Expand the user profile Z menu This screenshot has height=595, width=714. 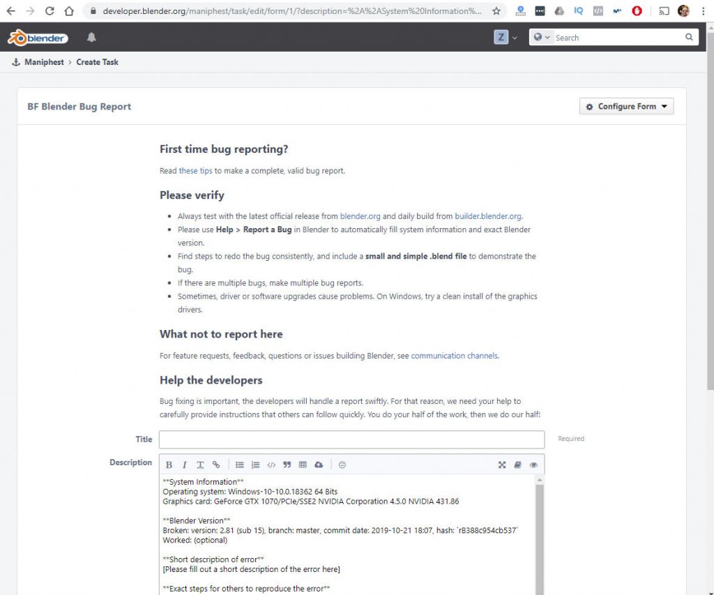tap(506, 38)
